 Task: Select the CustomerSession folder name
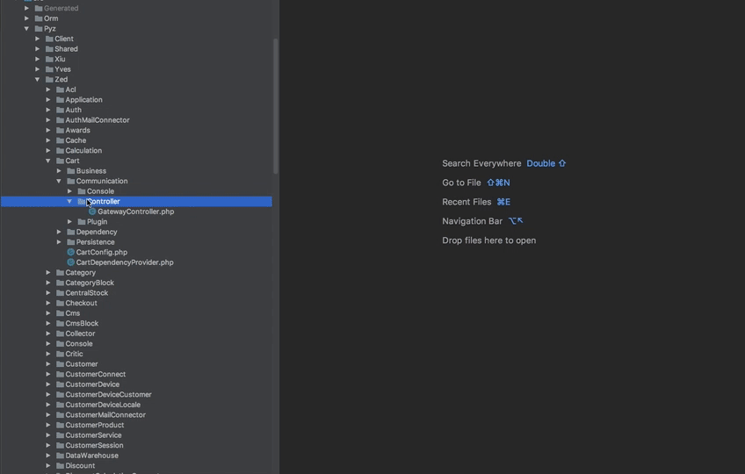[94, 446]
